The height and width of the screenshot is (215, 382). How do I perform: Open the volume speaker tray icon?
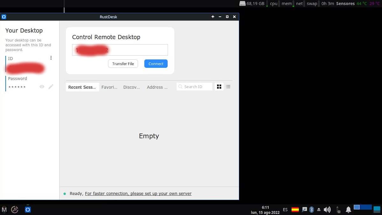[327, 210]
